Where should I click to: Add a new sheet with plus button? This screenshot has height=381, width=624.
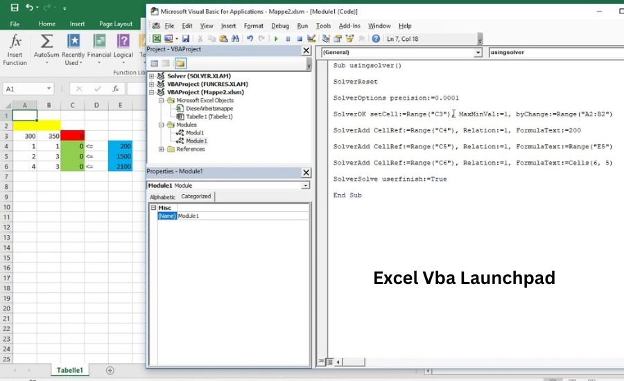pos(110,370)
